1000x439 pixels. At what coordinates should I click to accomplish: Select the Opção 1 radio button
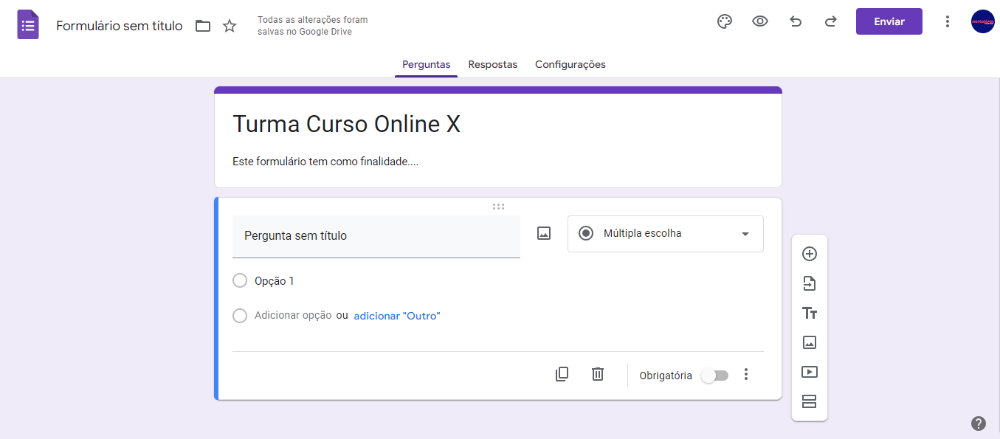click(240, 280)
